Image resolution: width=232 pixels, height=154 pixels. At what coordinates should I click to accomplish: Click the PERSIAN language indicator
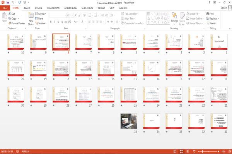point(25,151)
